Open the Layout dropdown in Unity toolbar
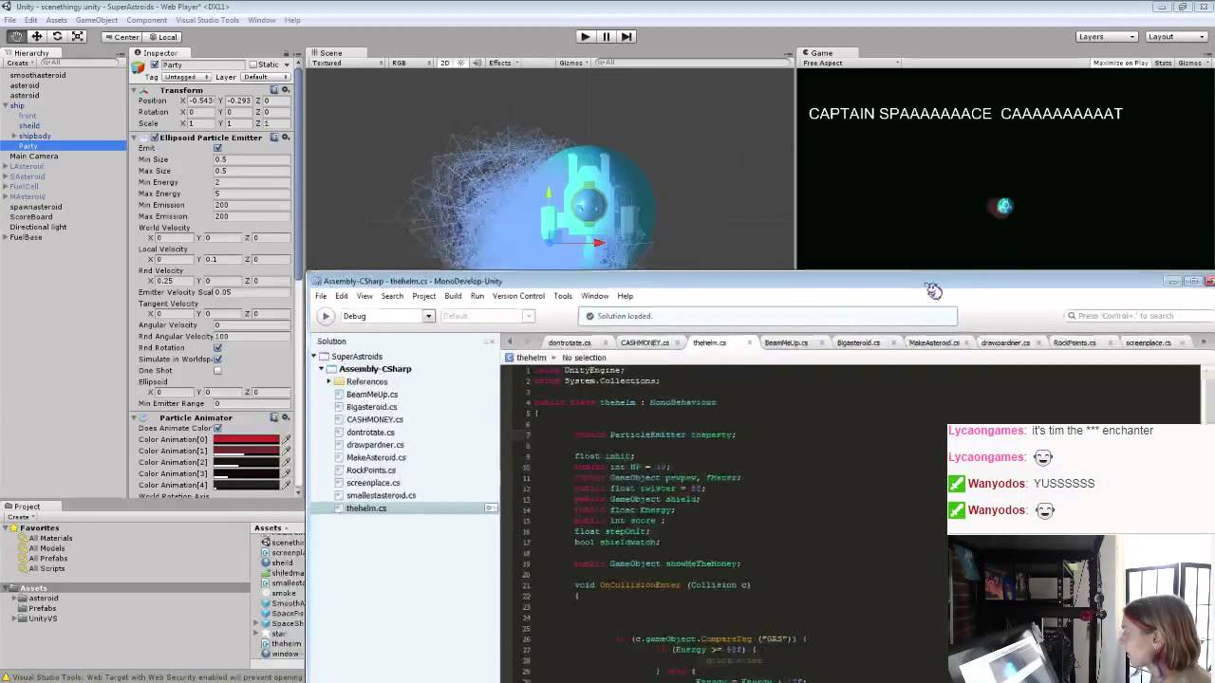 [x=1176, y=37]
